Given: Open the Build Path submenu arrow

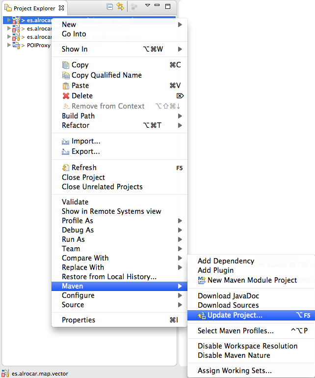Looking at the screenshot, I should point(180,116).
